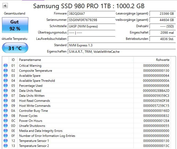Screen dimensions: 177x149
Task: Click status orb of Data Units Read row
Action: pos(6,90)
